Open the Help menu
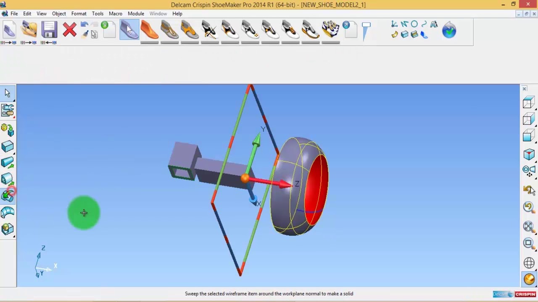Viewport: 538px width, 302px height. [177, 13]
